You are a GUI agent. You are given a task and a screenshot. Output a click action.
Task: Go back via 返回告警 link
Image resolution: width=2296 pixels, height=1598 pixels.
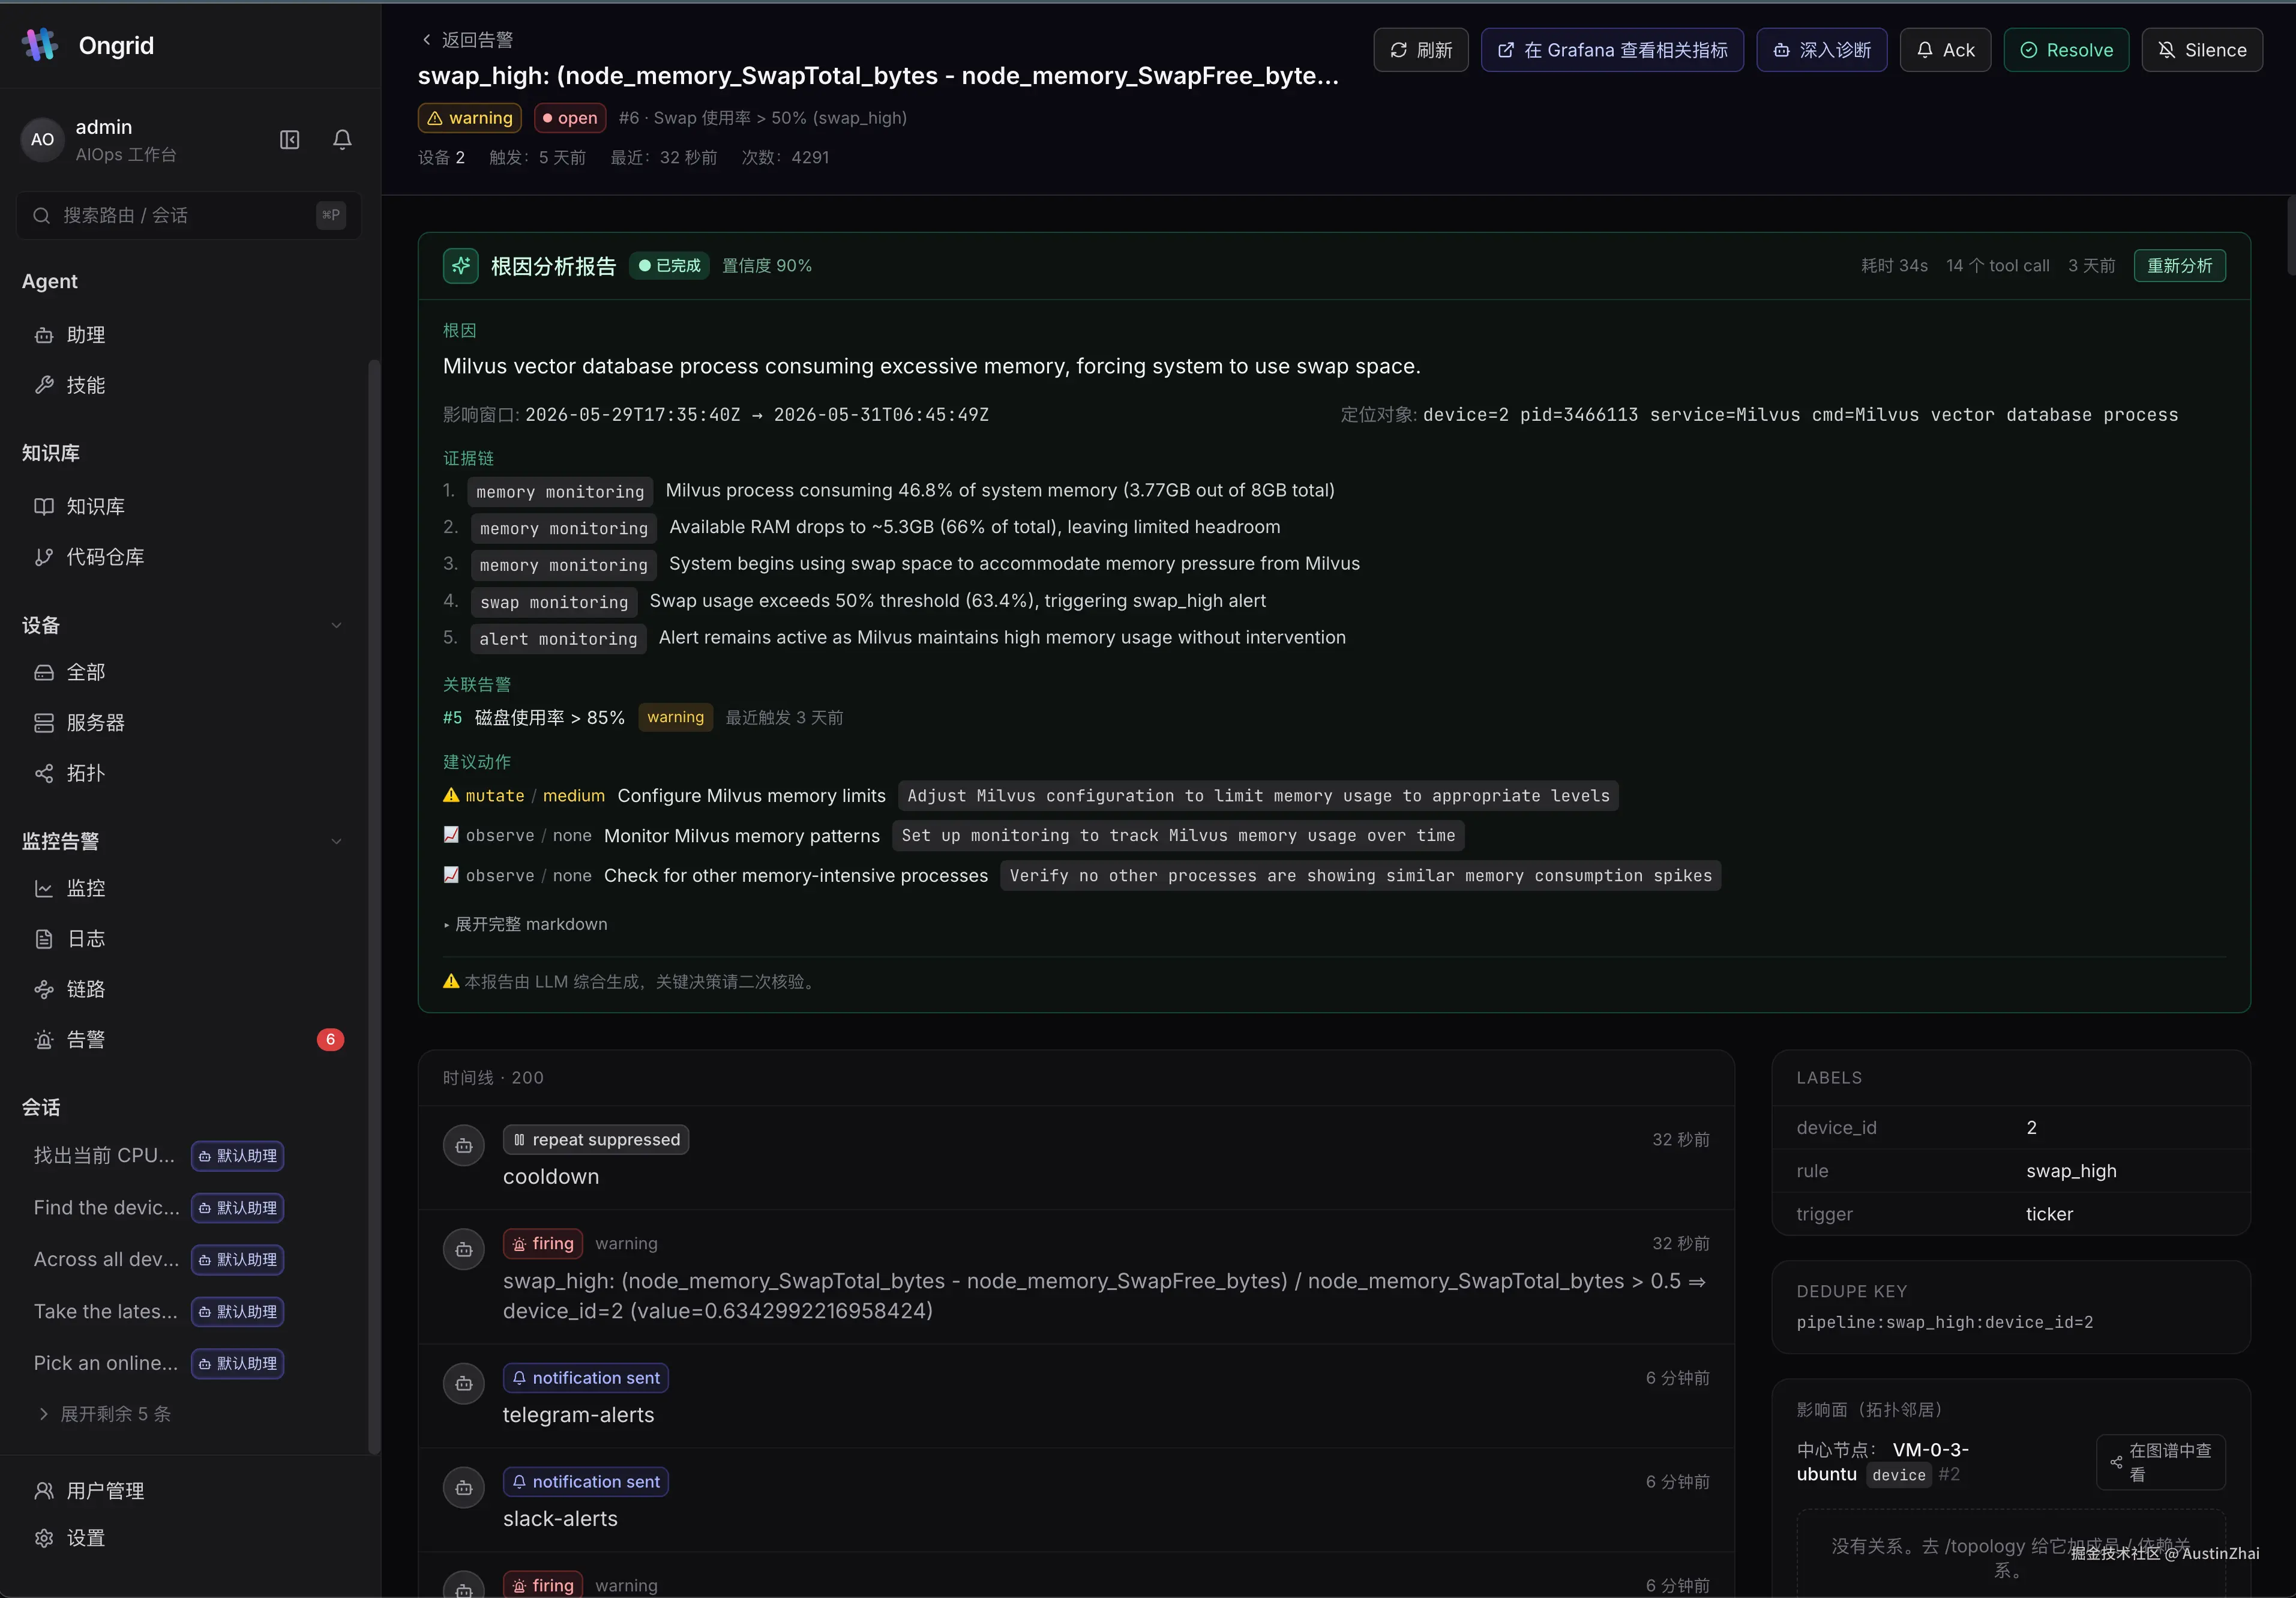tap(467, 40)
